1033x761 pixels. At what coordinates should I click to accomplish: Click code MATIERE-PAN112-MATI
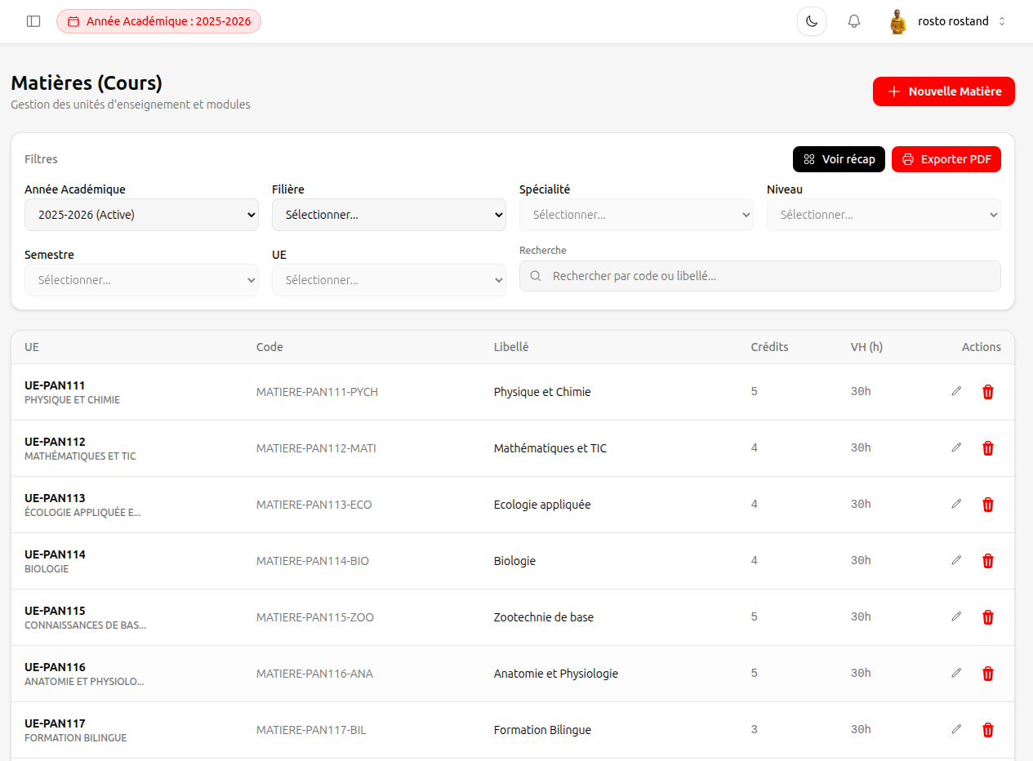[x=316, y=448]
